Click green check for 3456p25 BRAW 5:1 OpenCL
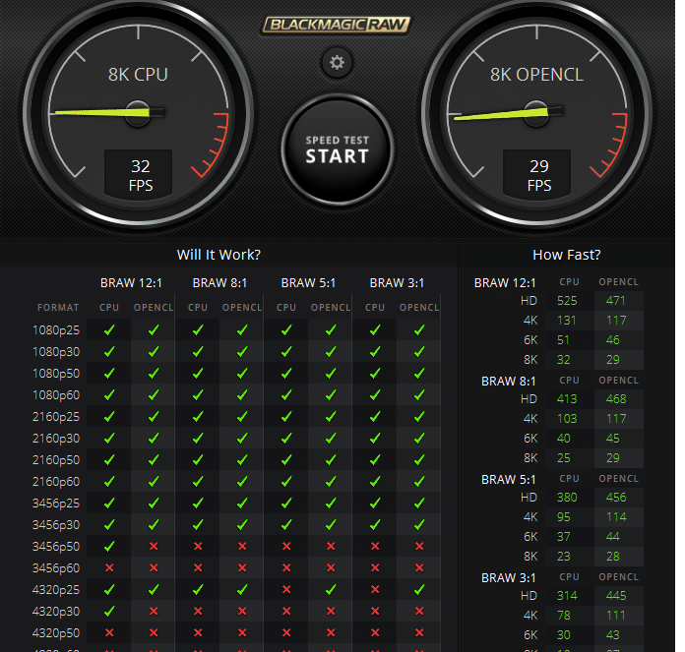The image size is (685, 652). click(331, 504)
